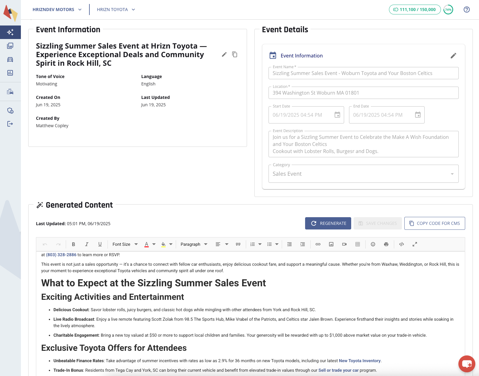Click the text align left icon
This screenshot has height=376, width=479.
218,244
